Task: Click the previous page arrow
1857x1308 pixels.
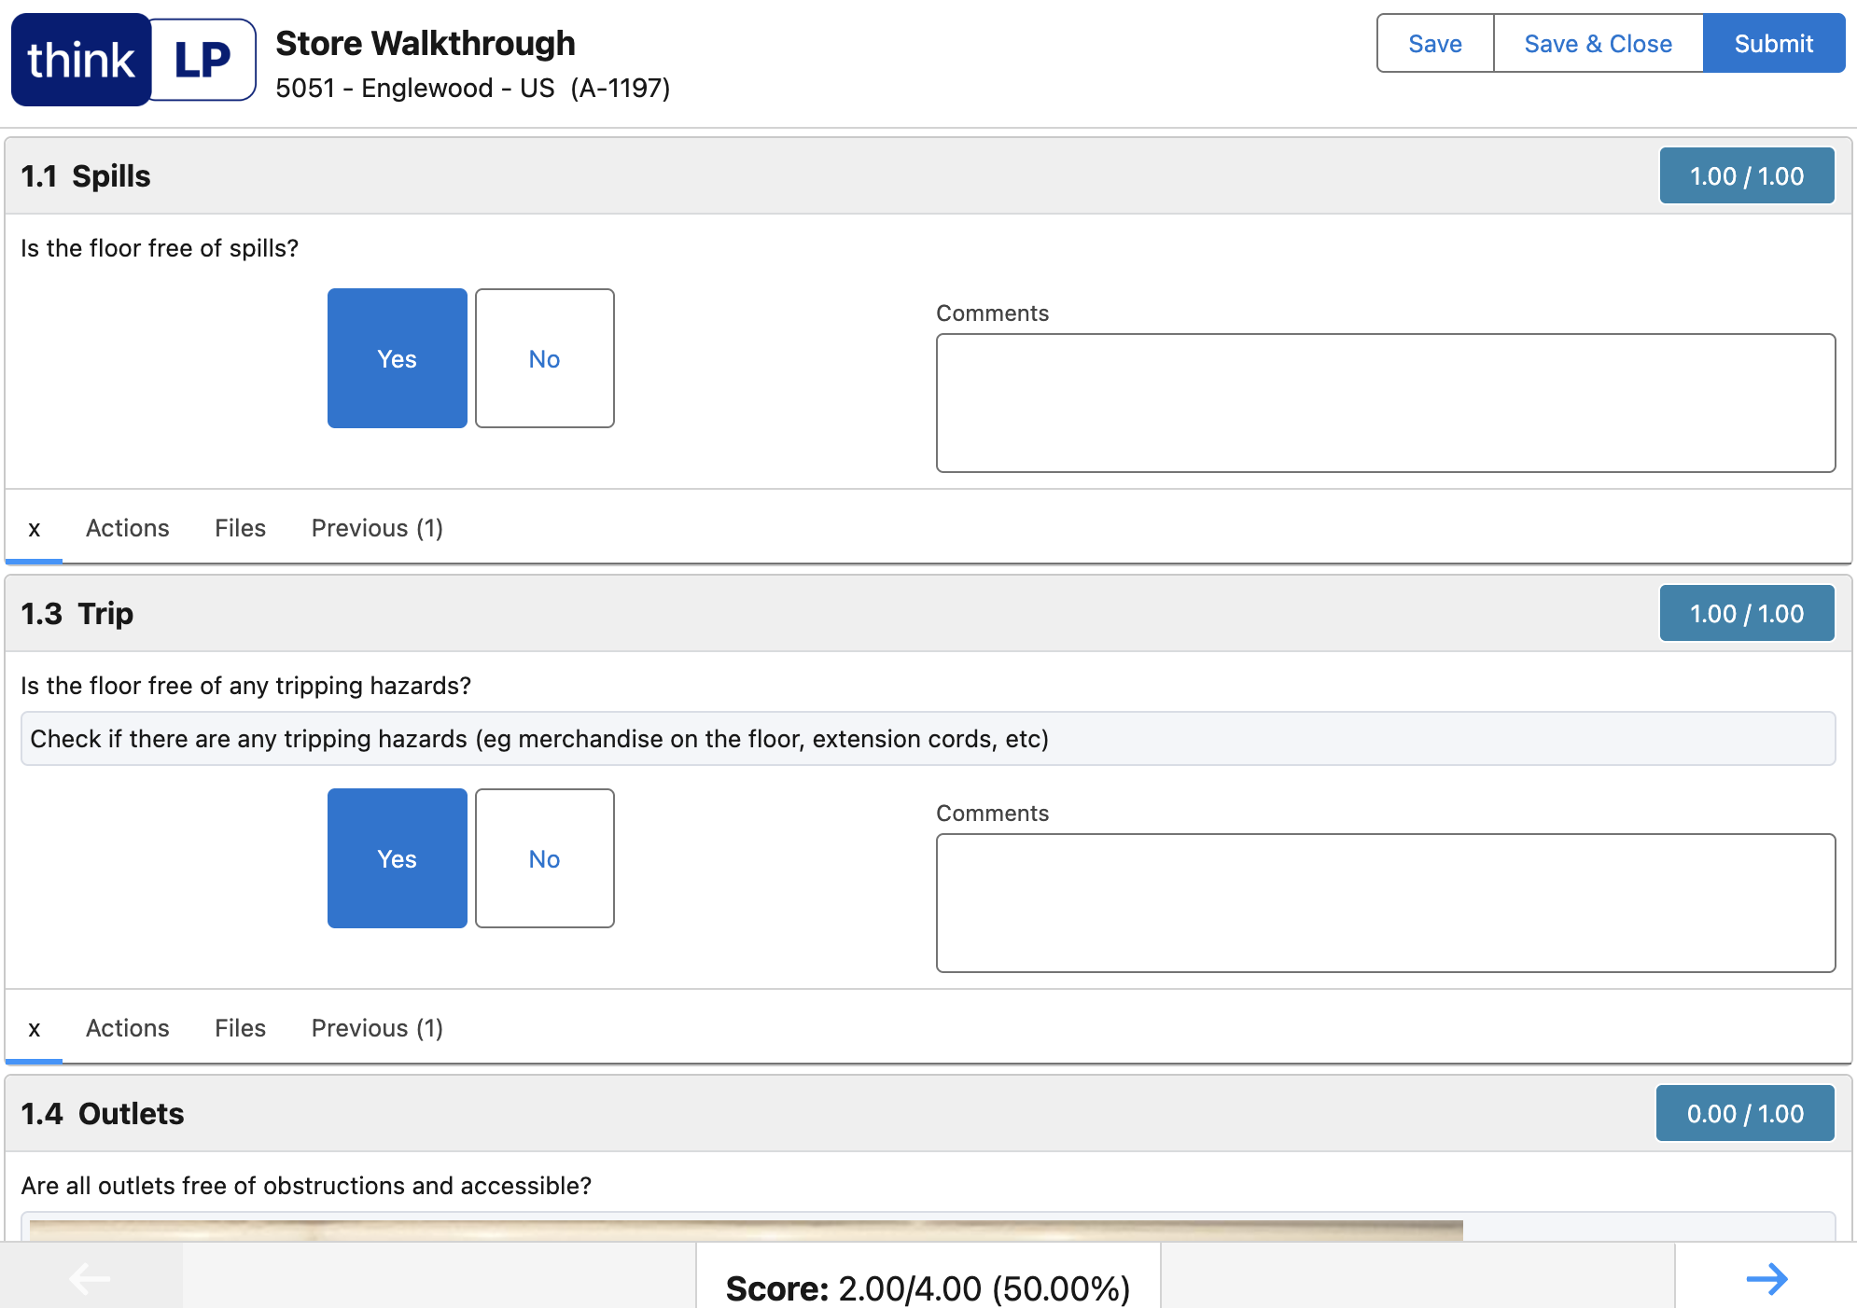Action: (x=91, y=1278)
